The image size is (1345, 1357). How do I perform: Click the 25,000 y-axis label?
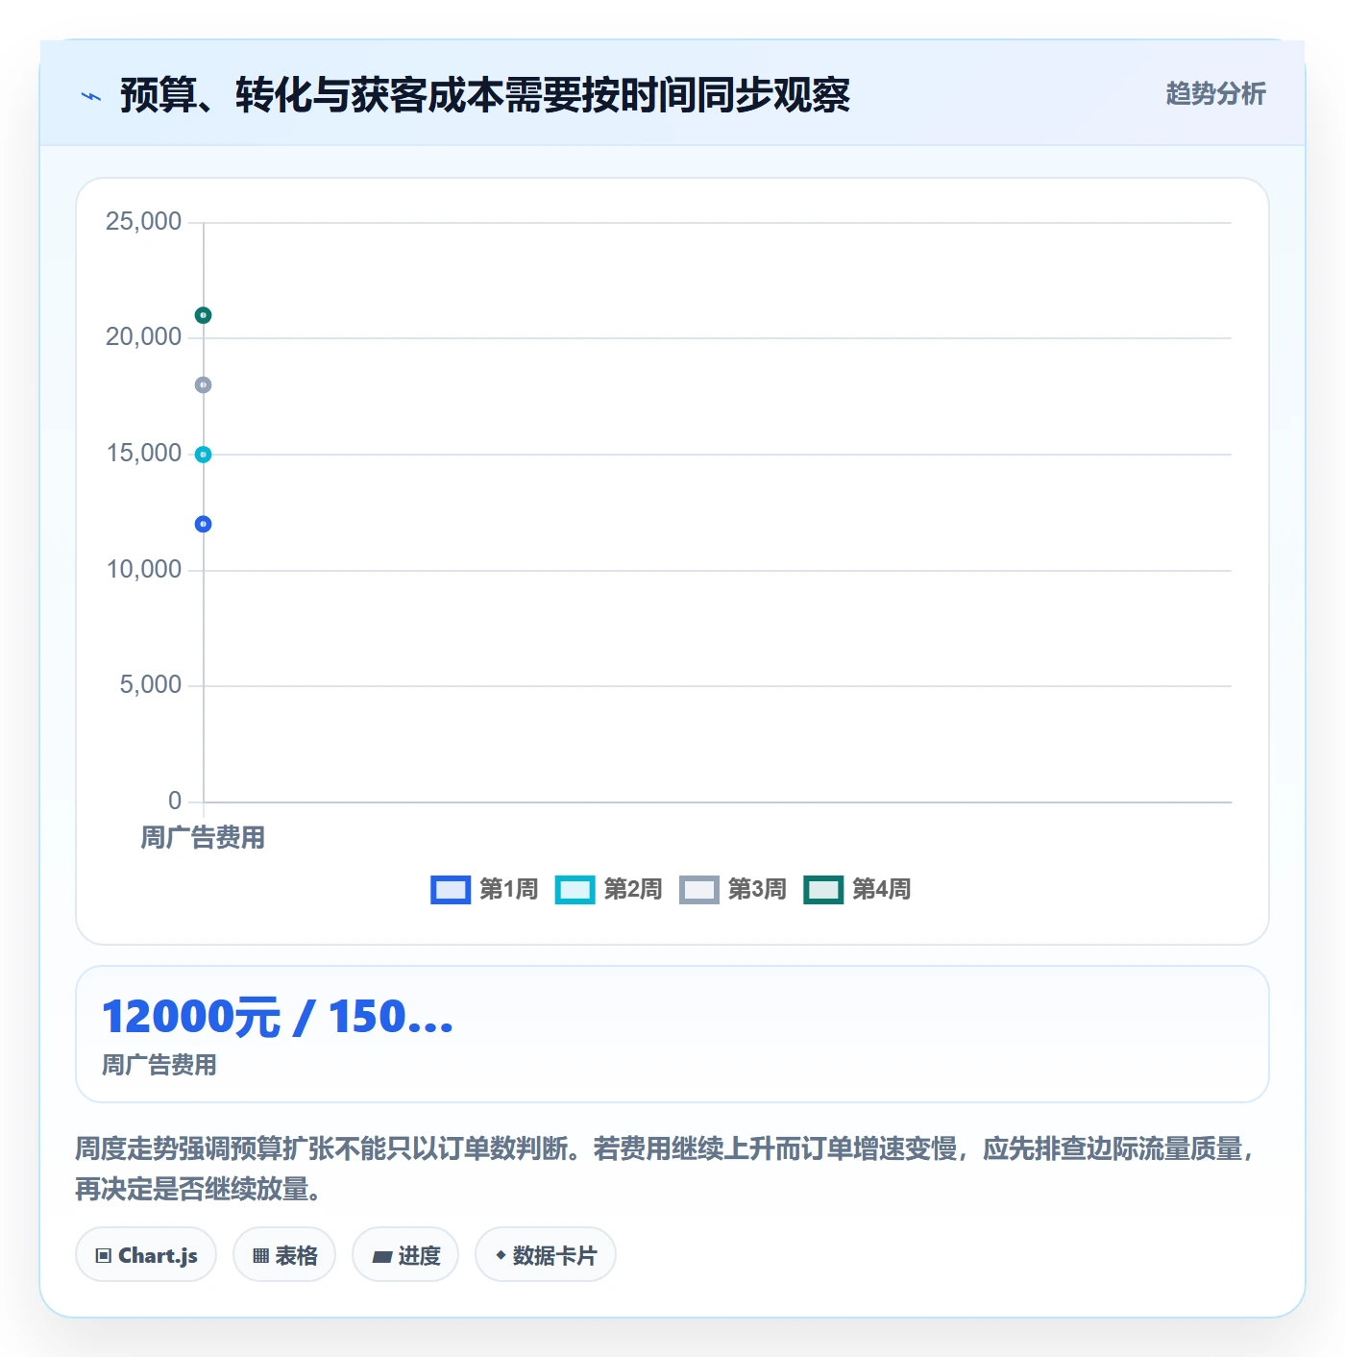pyautogui.click(x=143, y=221)
